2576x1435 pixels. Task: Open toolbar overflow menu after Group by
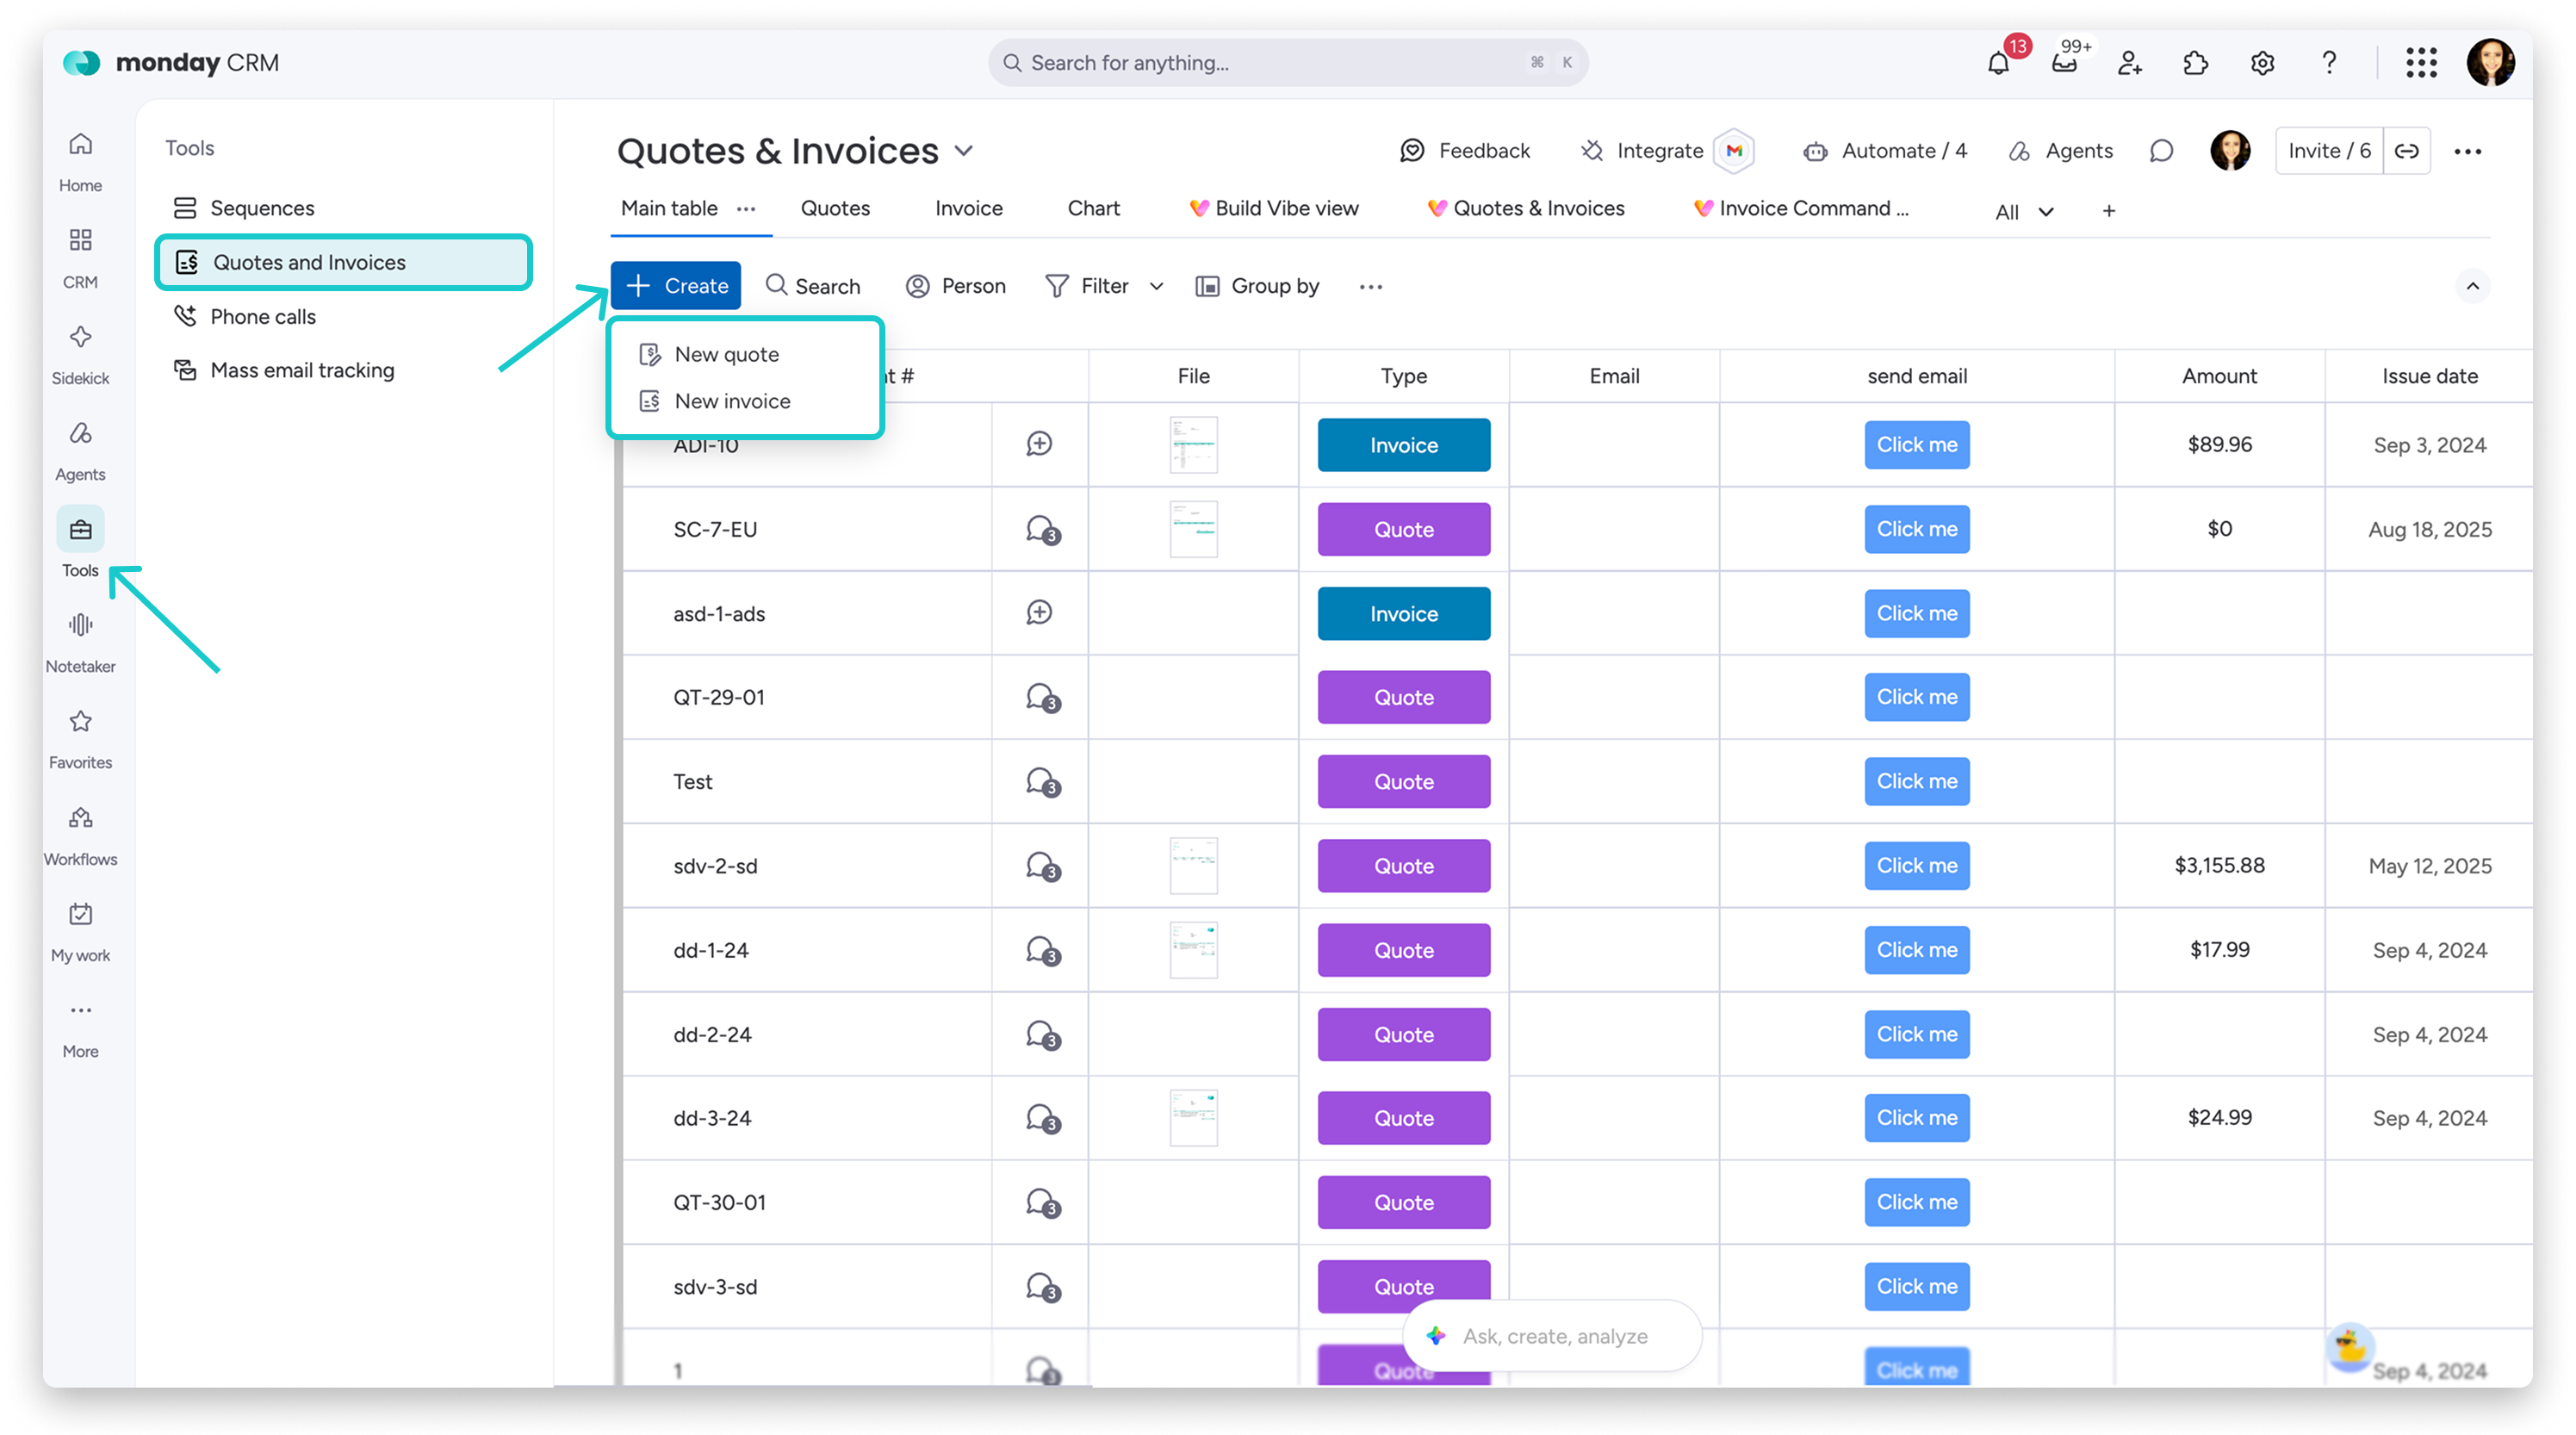[1370, 286]
